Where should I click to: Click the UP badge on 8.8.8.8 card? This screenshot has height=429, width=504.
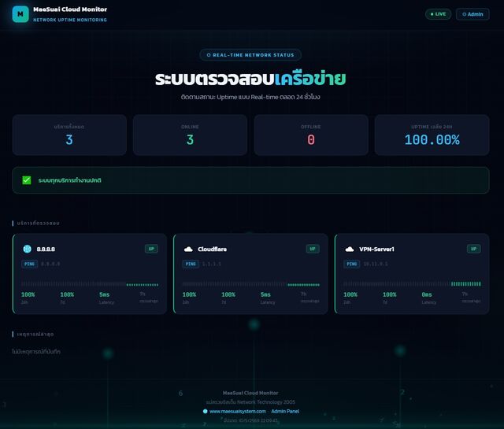tap(151, 249)
